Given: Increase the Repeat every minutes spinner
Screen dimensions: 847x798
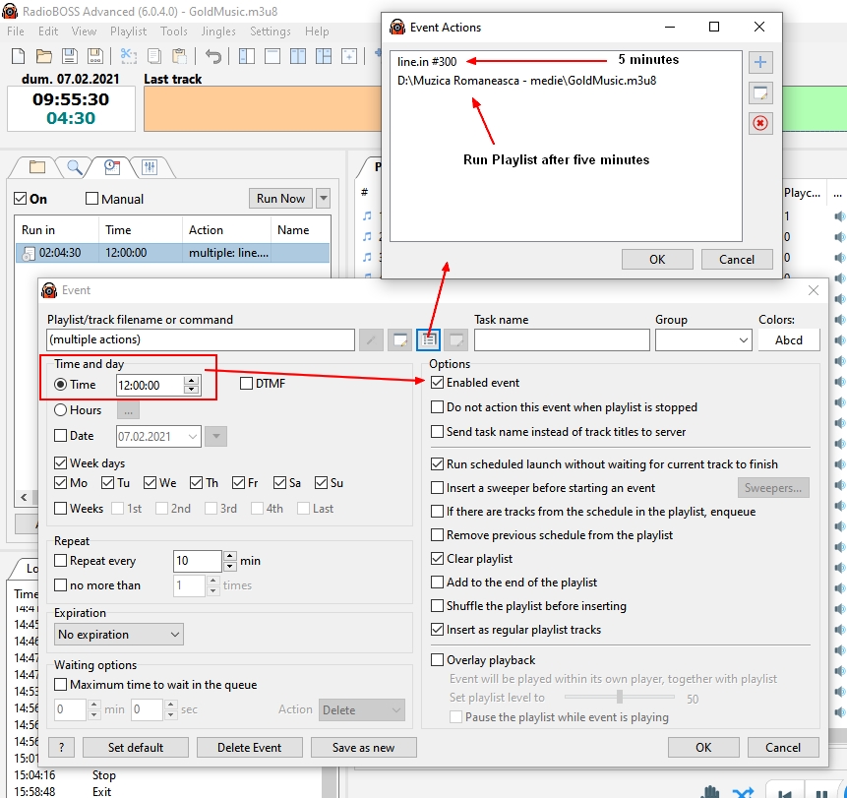Looking at the screenshot, I should pos(229,556).
